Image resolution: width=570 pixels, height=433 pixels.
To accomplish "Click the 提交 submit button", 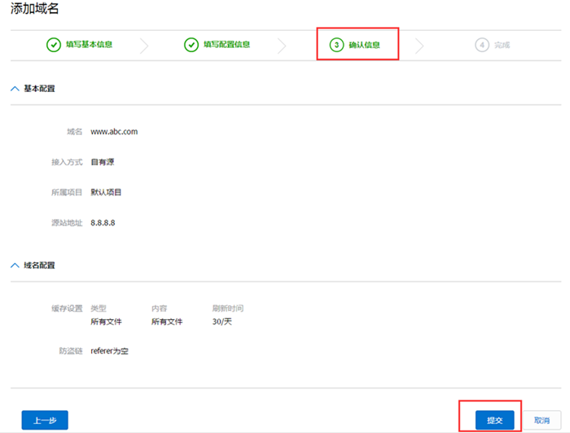I will click(494, 420).
